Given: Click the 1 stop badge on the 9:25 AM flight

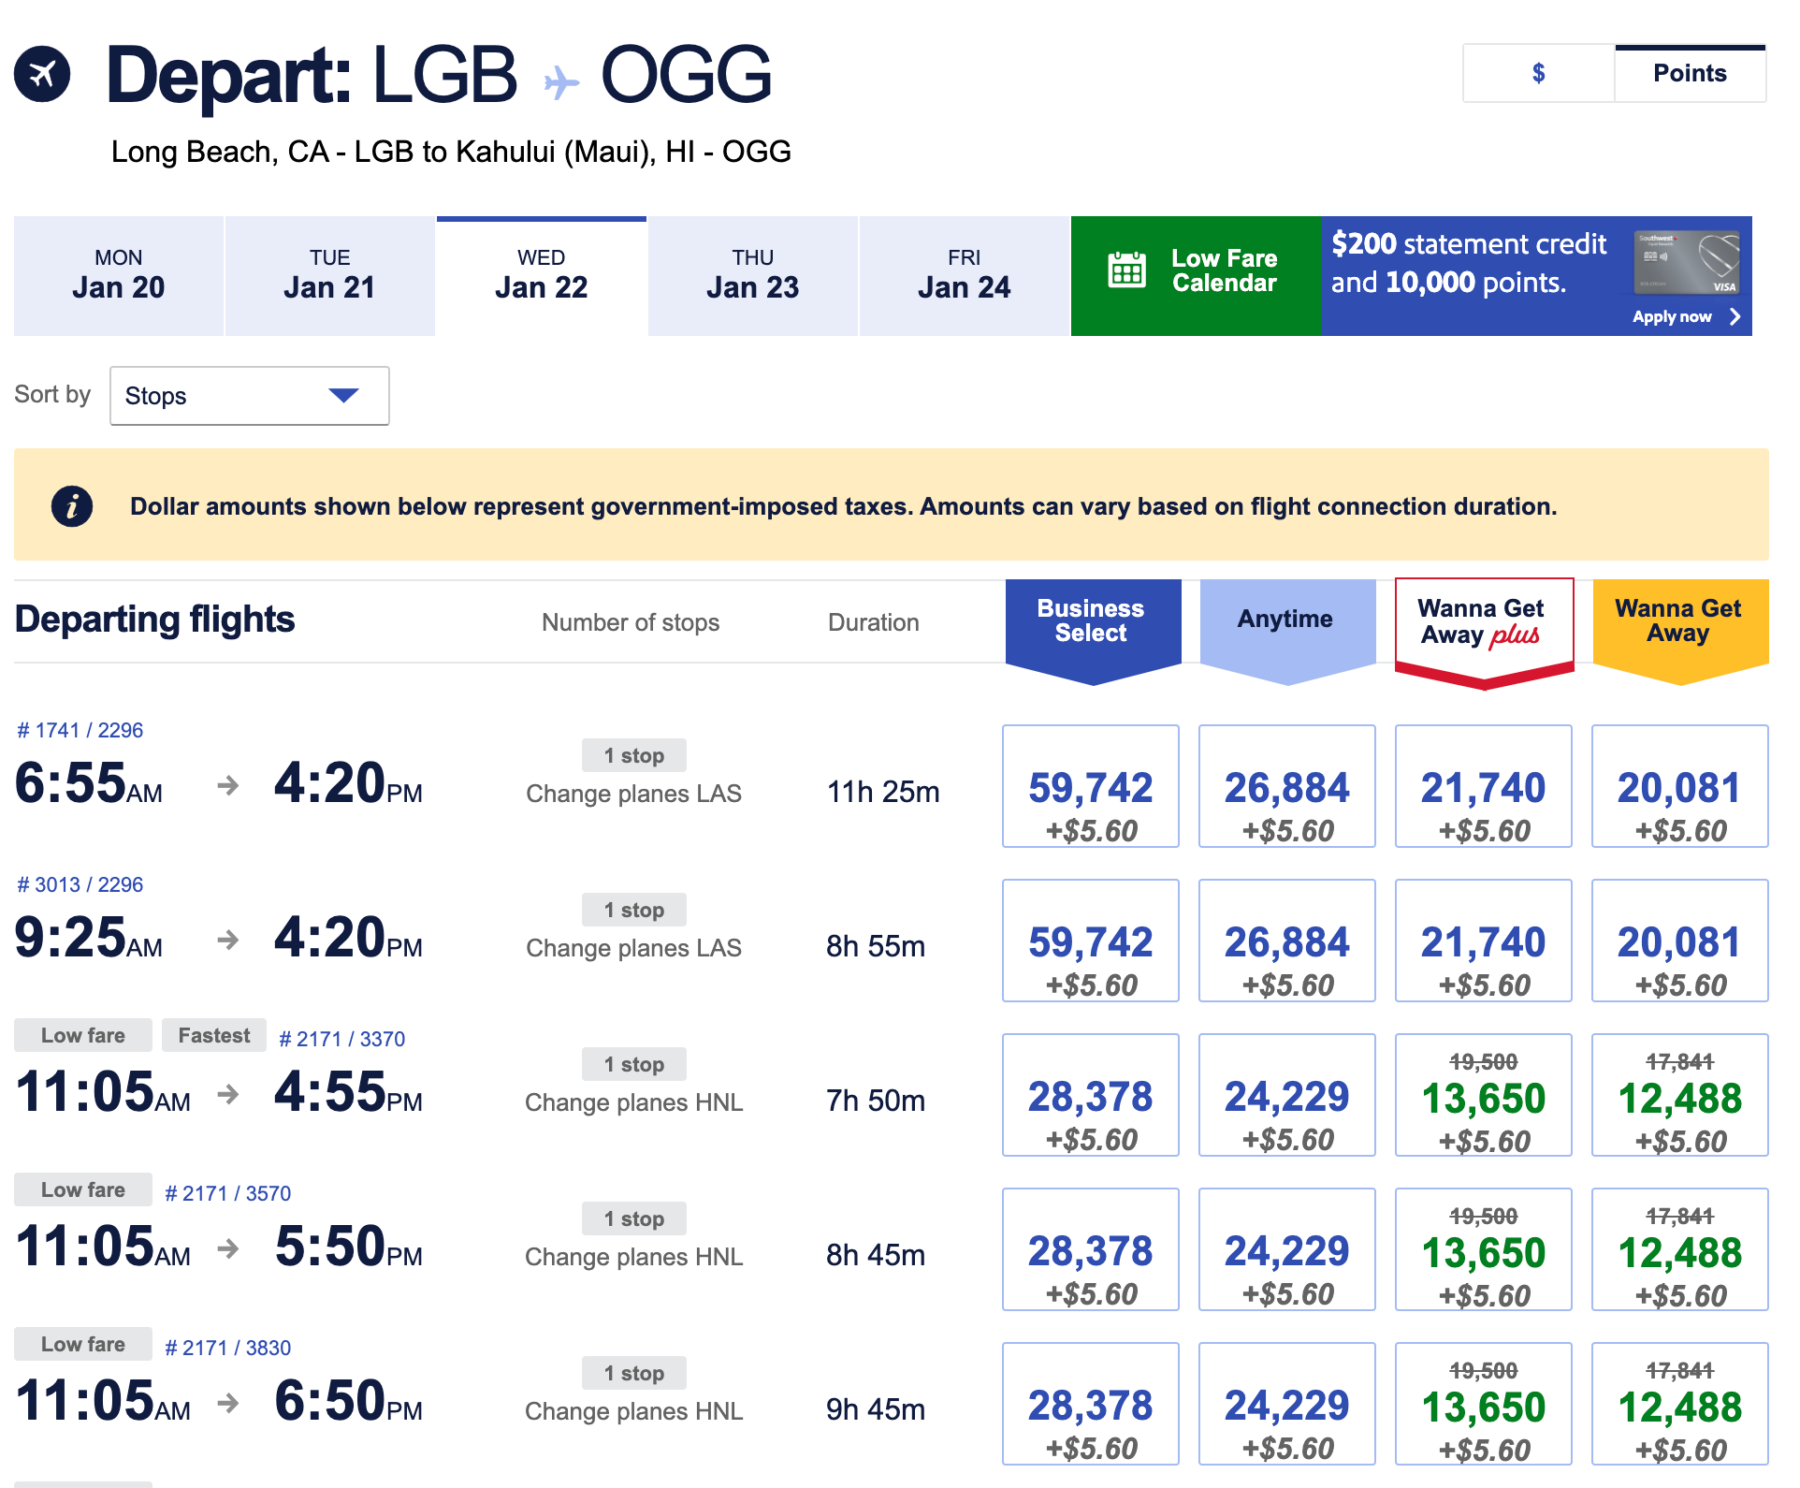Looking at the screenshot, I should 633,909.
